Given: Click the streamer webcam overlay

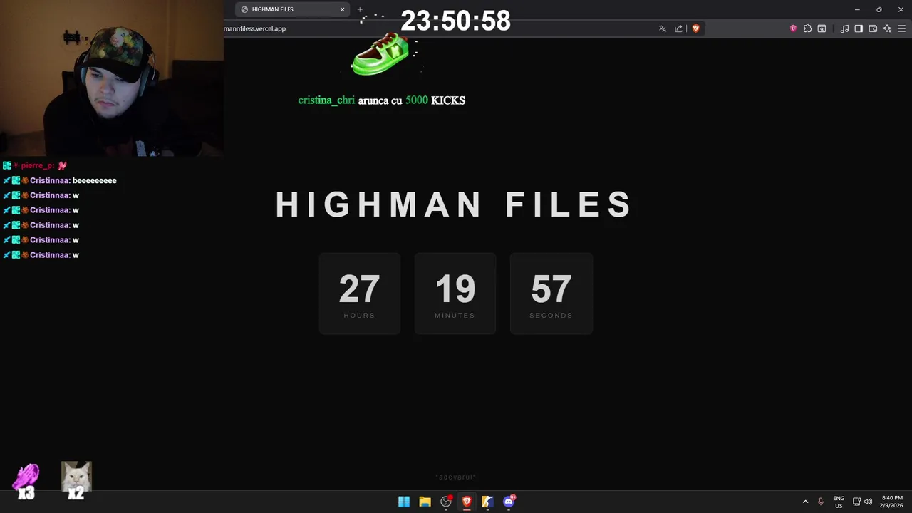Looking at the screenshot, I should pyautogui.click(x=112, y=78).
